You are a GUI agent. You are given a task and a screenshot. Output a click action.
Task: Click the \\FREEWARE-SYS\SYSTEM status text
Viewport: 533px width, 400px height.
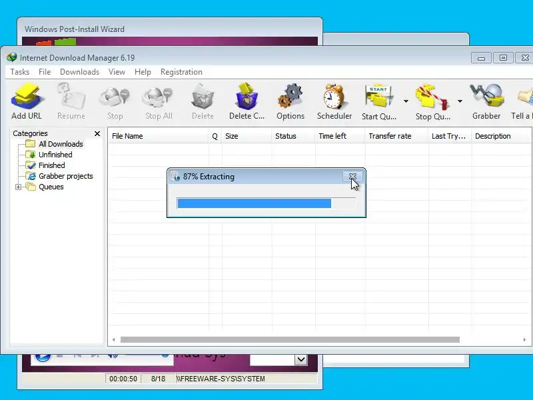[x=221, y=379]
